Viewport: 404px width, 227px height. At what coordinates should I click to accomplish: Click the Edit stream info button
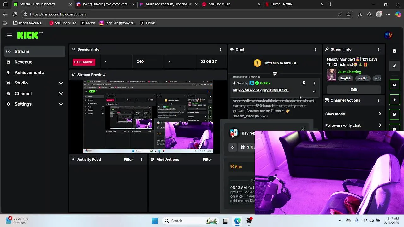coord(354,90)
